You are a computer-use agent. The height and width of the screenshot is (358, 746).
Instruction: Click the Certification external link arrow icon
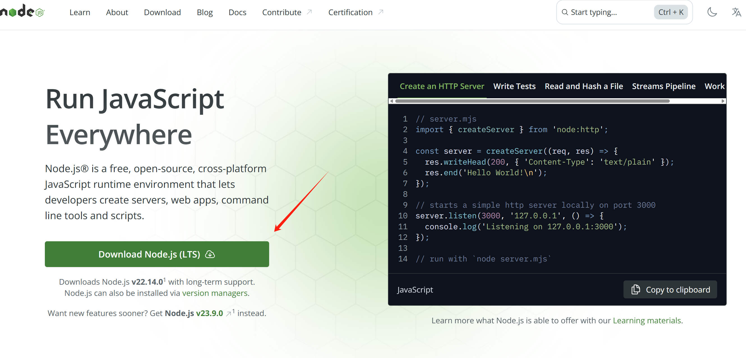380,12
